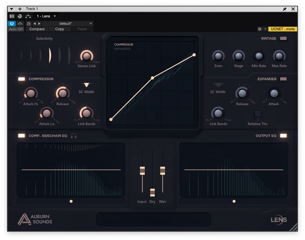Click the Auto: Off automation button
Screen dimensions: 305x240
point(16,29)
